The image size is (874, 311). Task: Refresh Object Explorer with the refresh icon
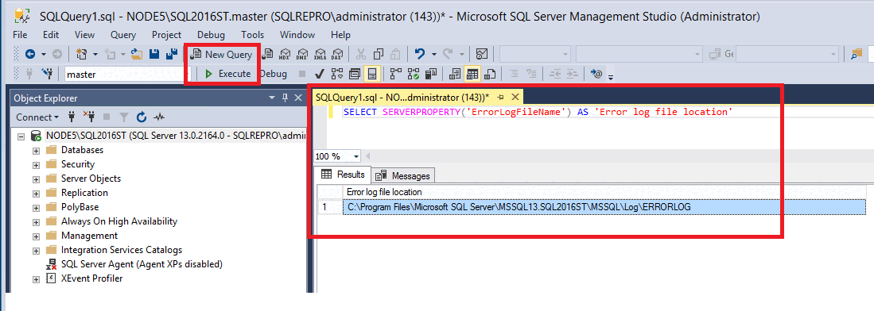142,117
